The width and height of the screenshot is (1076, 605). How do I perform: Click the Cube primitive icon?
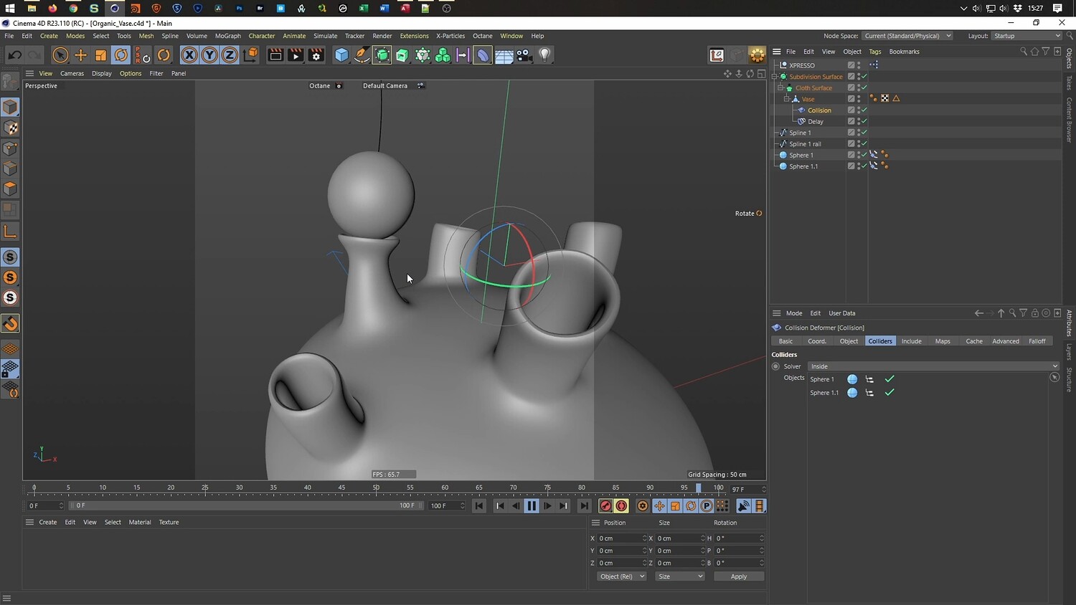[x=341, y=55]
